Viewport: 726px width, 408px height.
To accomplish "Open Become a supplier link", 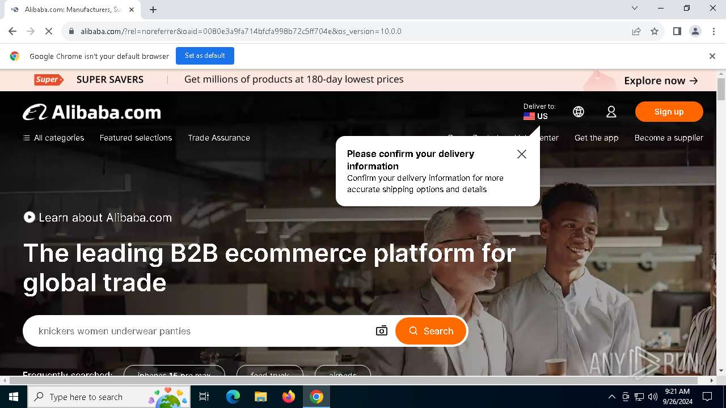I will pos(669,138).
